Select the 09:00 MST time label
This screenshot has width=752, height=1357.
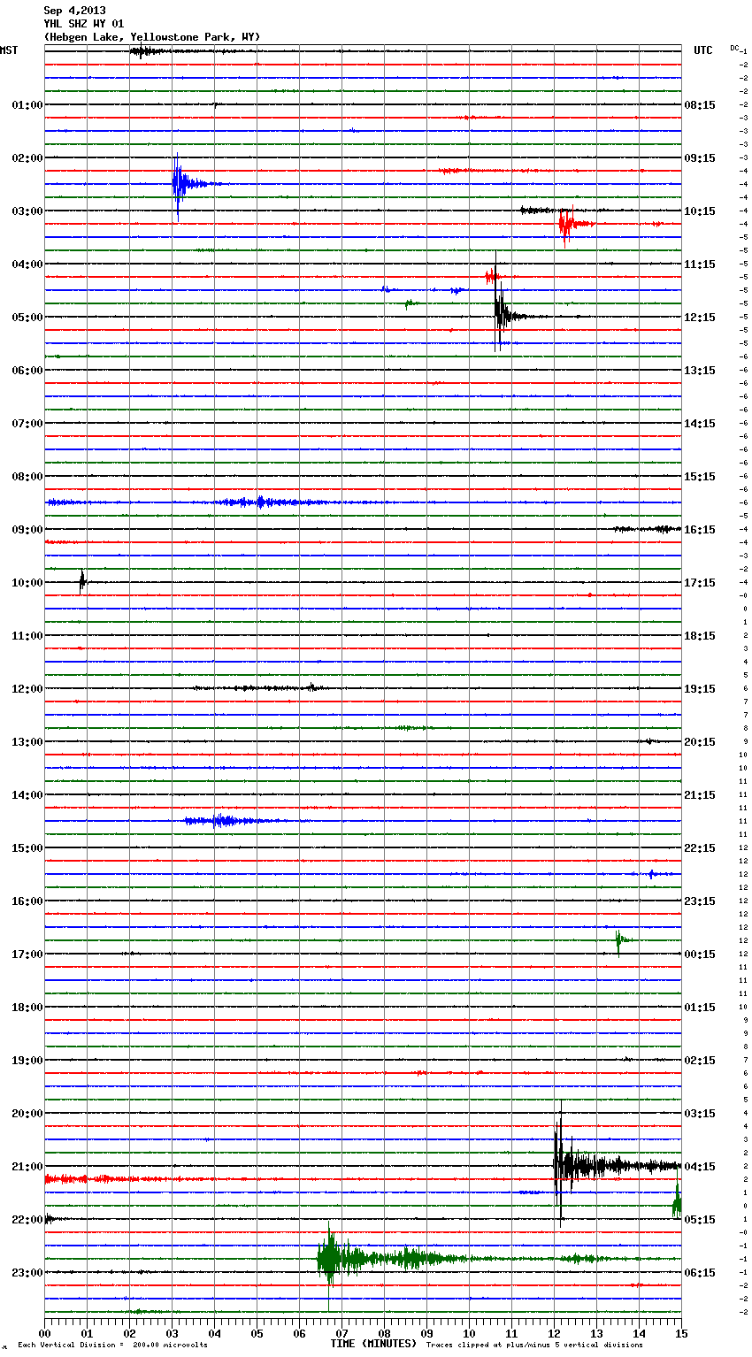(27, 530)
